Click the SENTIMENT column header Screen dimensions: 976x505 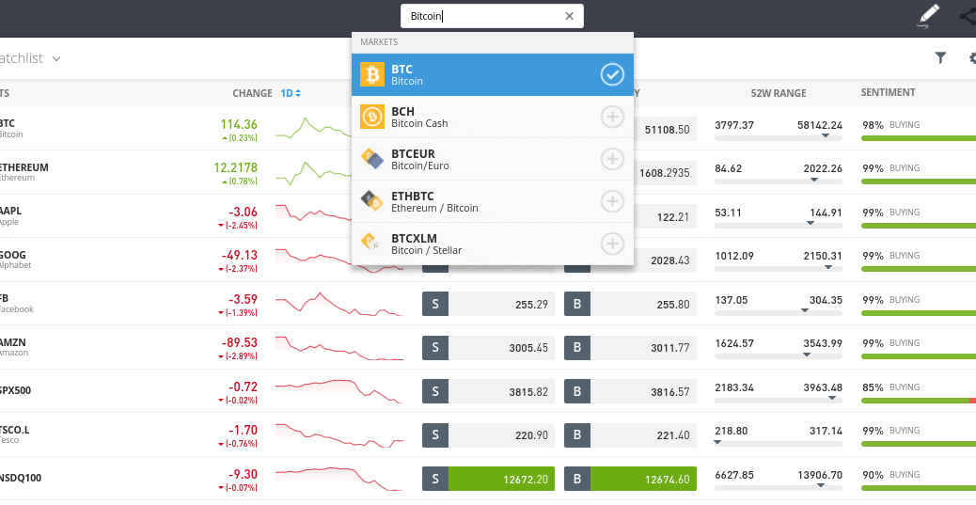point(888,92)
